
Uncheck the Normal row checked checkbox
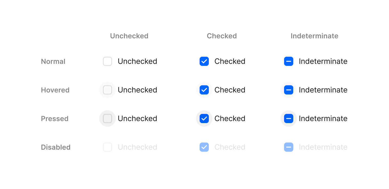click(x=204, y=61)
